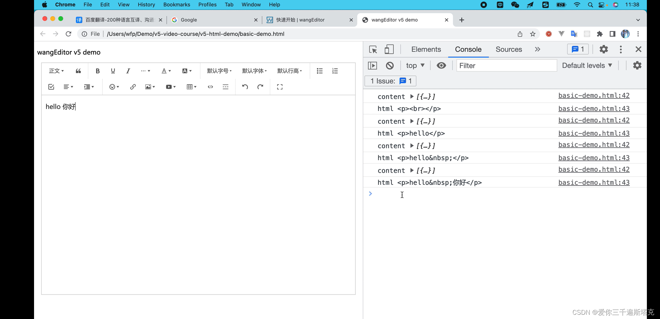This screenshot has height=319, width=660.
Task: Enter fullscreen mode with the expand icon
Action: tap(279, 87)
